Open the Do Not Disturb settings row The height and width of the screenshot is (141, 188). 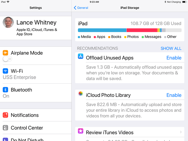click(36, 138)
